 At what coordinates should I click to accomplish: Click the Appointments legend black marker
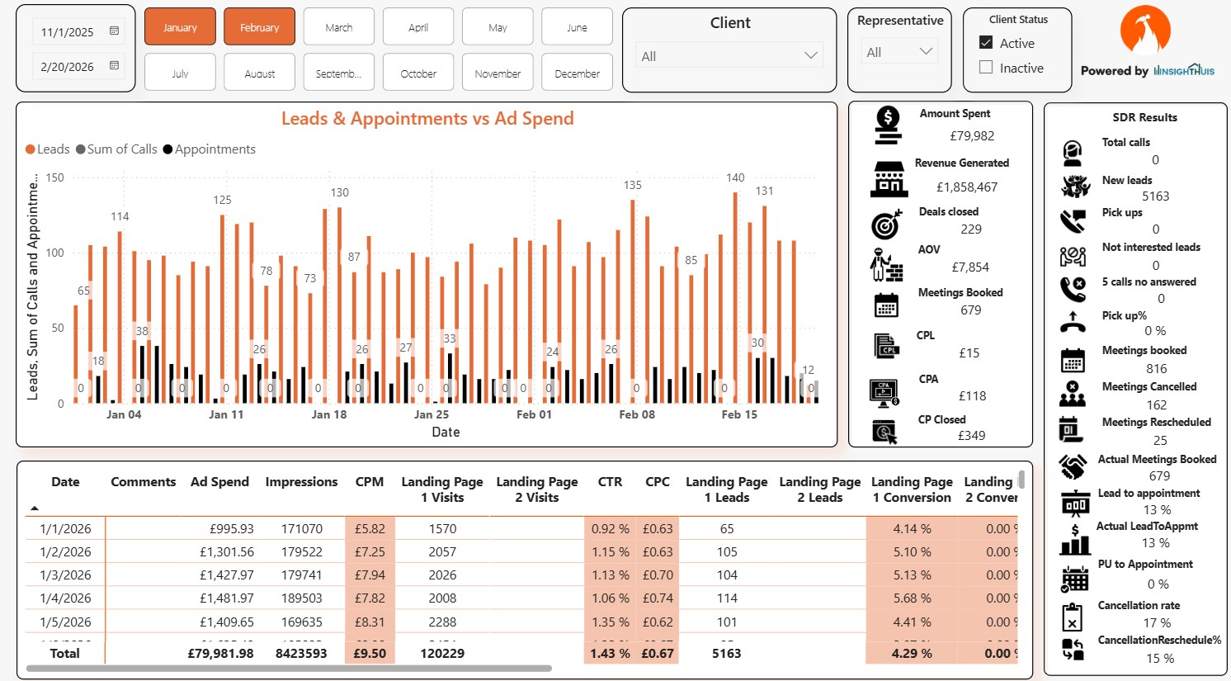[168, 149]
